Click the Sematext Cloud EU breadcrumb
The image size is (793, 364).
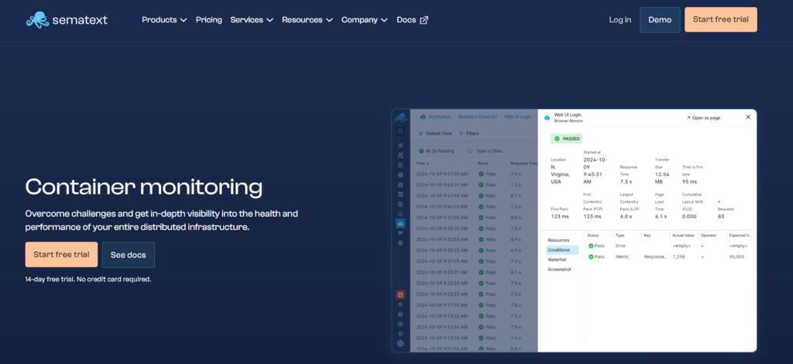(477, 117)
